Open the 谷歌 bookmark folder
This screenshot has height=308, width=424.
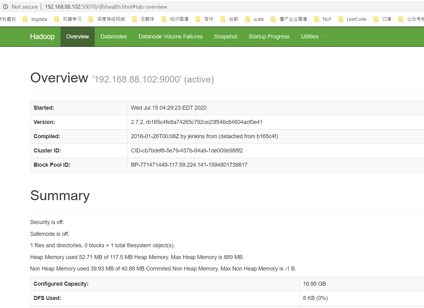tap(229, 19)
